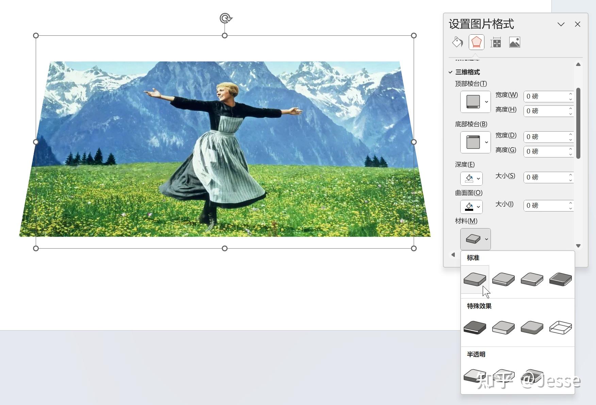The width and height of the screenshot is (596, 405).
Task: Select second 特殊效果 material (soft edge)
Action: 503,327
